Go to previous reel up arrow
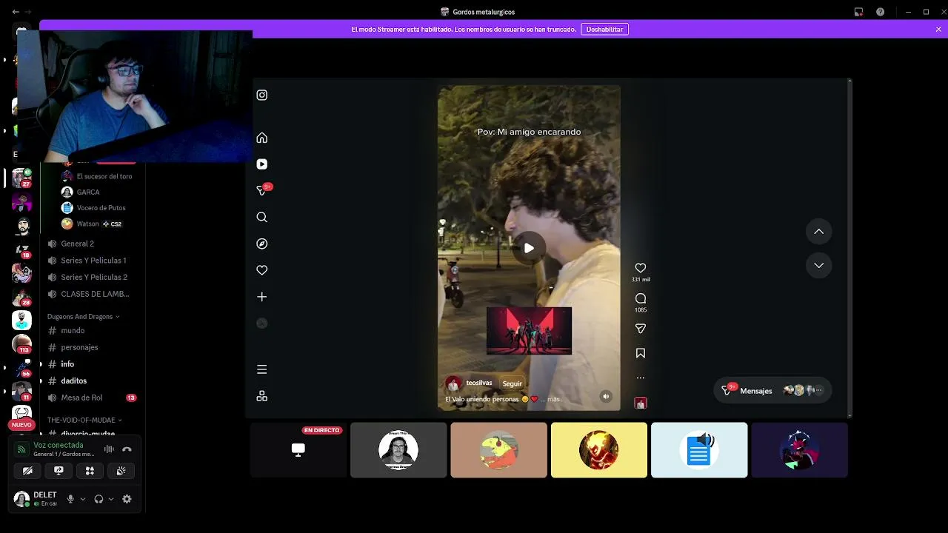 click(819, 232)
